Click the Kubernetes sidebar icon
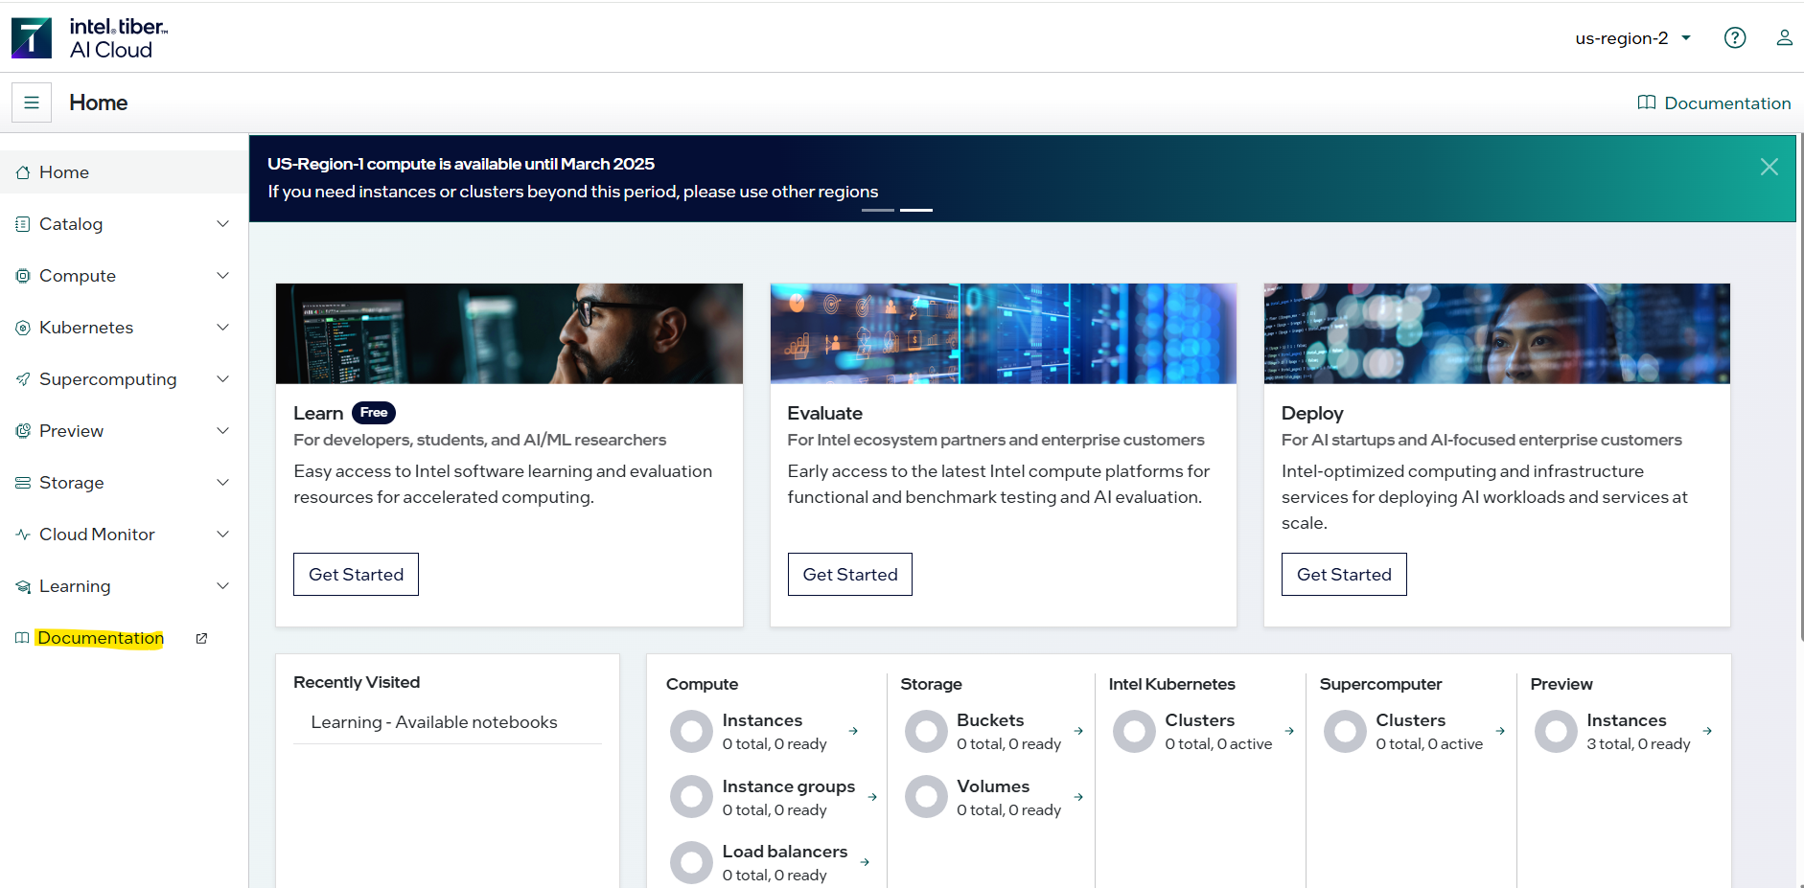Image resolution: width=1804 pixels, height=888 pixels. tap(23, 328)
